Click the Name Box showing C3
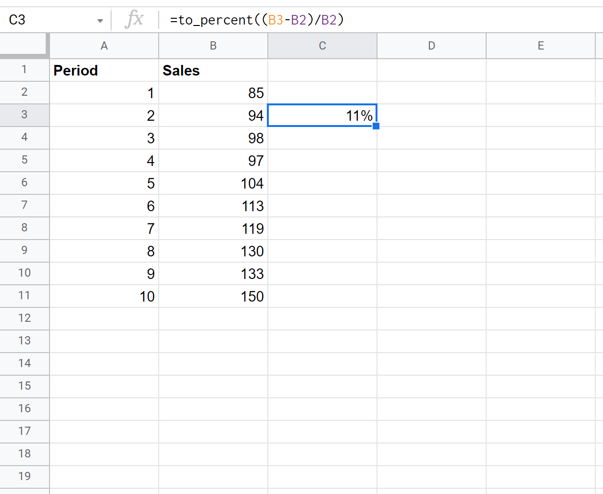Viewport: 603px width, 494px height. coord(48,20)
